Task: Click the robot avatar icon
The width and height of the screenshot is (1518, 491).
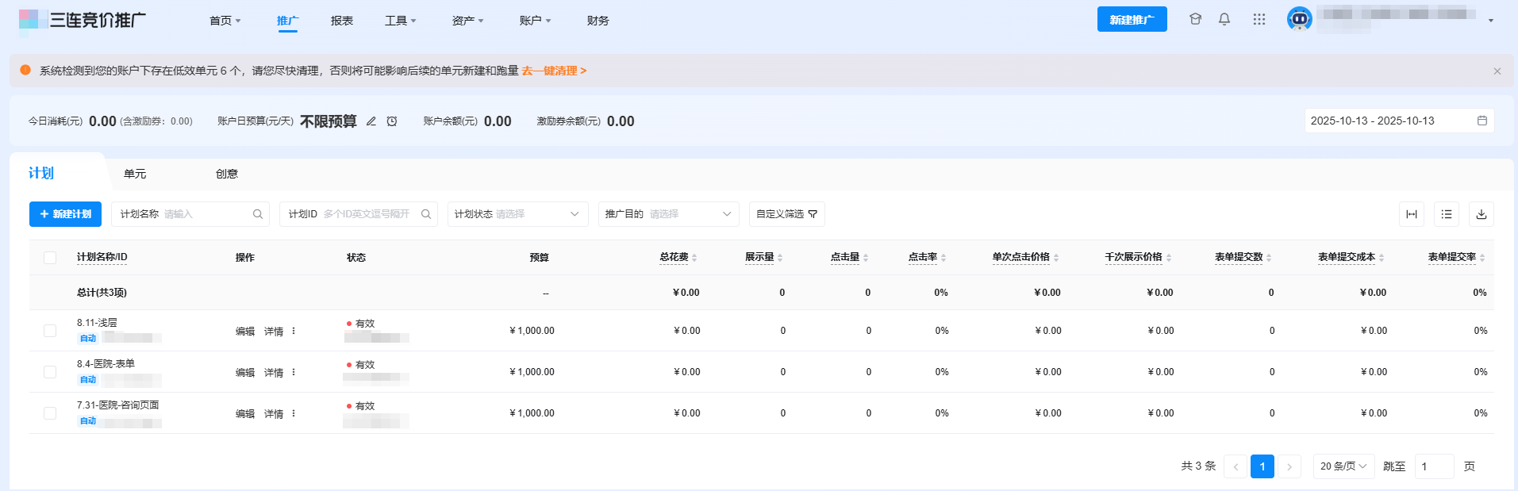Action: tap(1299, 19)
